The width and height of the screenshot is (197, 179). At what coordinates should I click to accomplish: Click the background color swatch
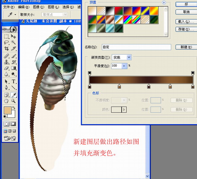click(13, 116)
